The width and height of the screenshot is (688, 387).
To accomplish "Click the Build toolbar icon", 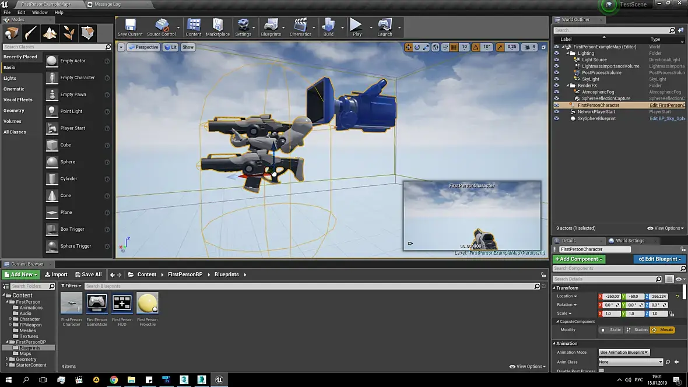I will coord(328,27).
